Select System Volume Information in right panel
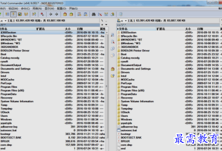This screenshot has height=151, width=222. point(169,101)
